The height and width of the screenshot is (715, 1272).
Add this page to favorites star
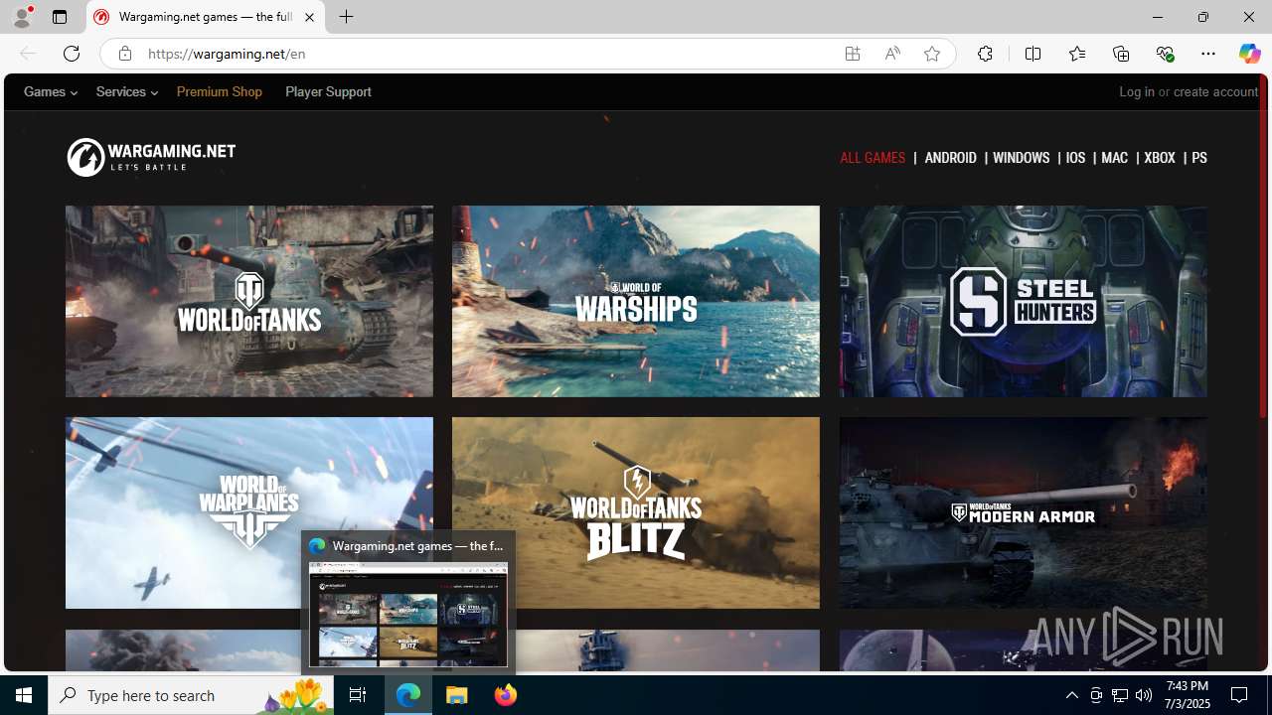pyautogui.click(x=932, y=54)
